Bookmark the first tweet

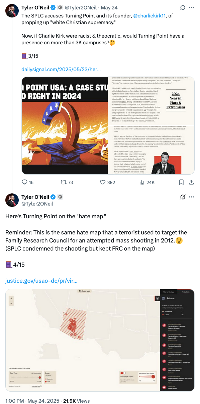[x=181, y=182]
